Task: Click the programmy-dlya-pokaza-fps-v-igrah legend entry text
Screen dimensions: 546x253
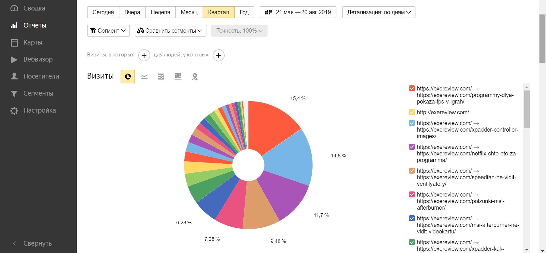Action: tap(465, 95)
